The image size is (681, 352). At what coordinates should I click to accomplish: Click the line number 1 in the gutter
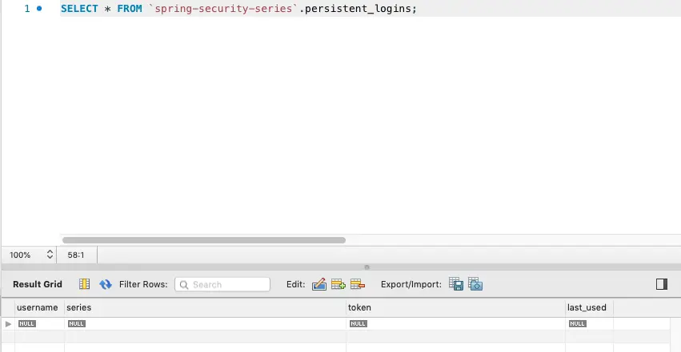27,9
